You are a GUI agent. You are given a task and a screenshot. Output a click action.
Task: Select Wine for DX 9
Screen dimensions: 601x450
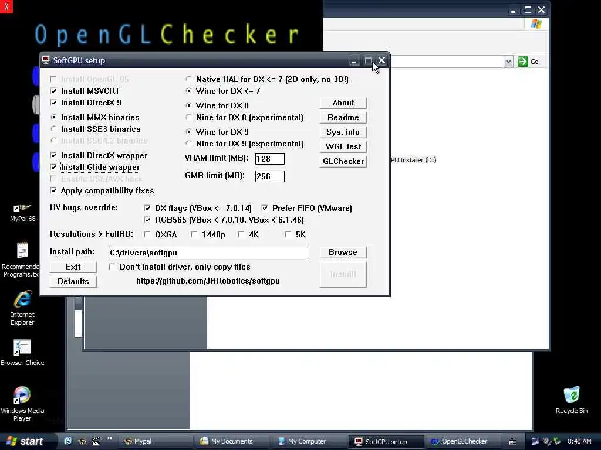click(188, 132)
